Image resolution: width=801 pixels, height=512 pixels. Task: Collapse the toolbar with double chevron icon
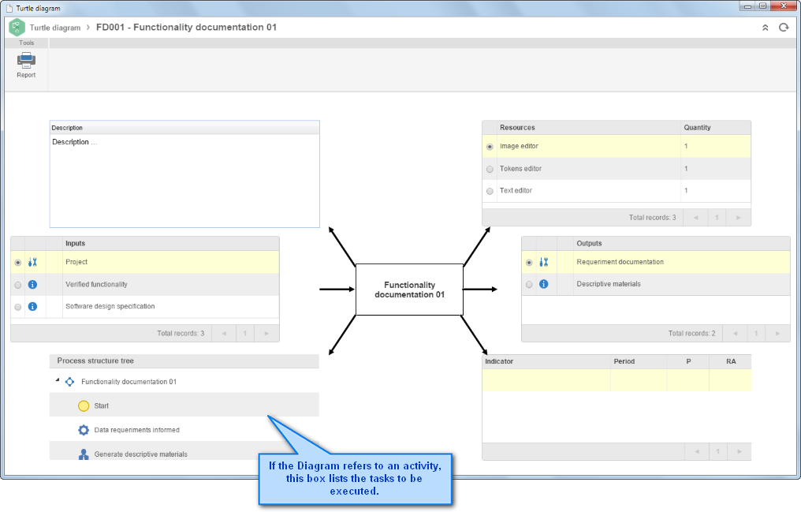point(766,28)
